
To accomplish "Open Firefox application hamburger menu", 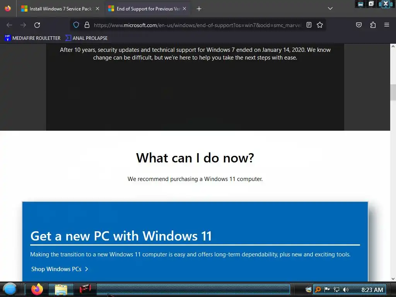I will (387, 25).
